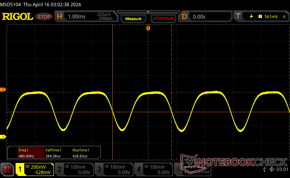Click the waveform memory position bar
290x178 pixels.
pos(148,12)
